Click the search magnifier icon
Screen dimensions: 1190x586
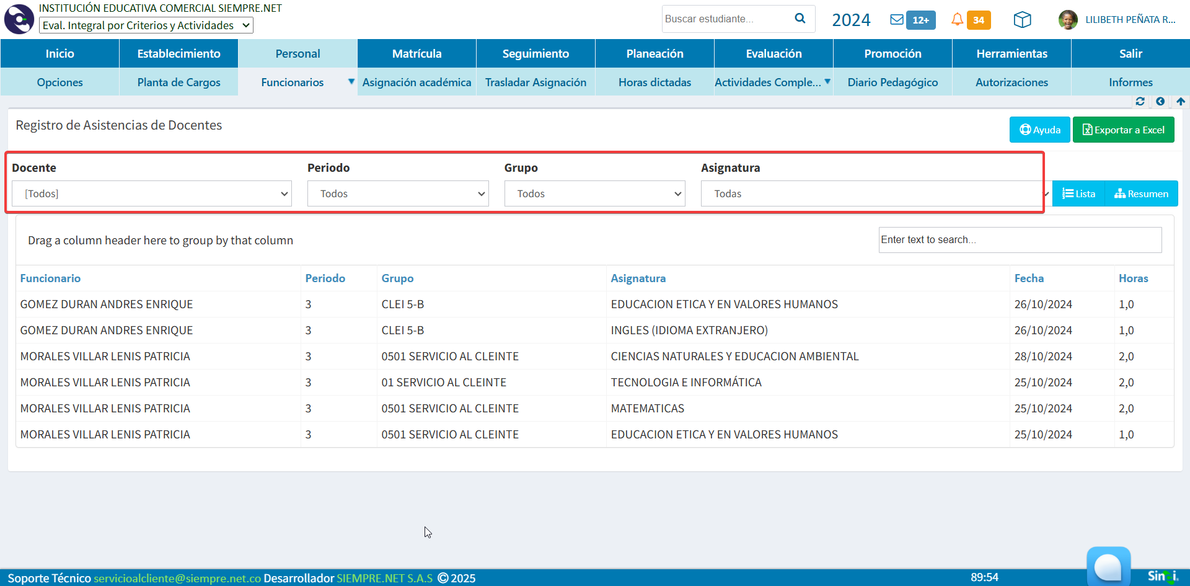(x=800, y=19)
